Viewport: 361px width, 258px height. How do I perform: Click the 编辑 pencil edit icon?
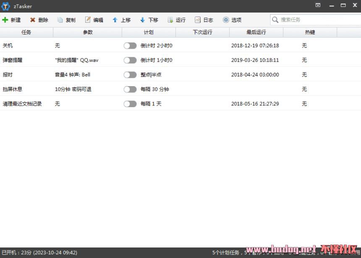pos(88,20)
